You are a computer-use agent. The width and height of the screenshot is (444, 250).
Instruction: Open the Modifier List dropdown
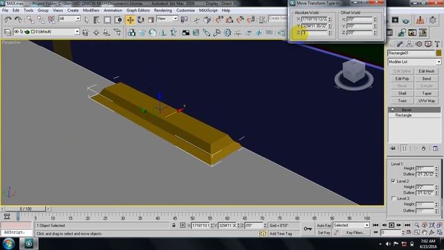click(414, 62)
